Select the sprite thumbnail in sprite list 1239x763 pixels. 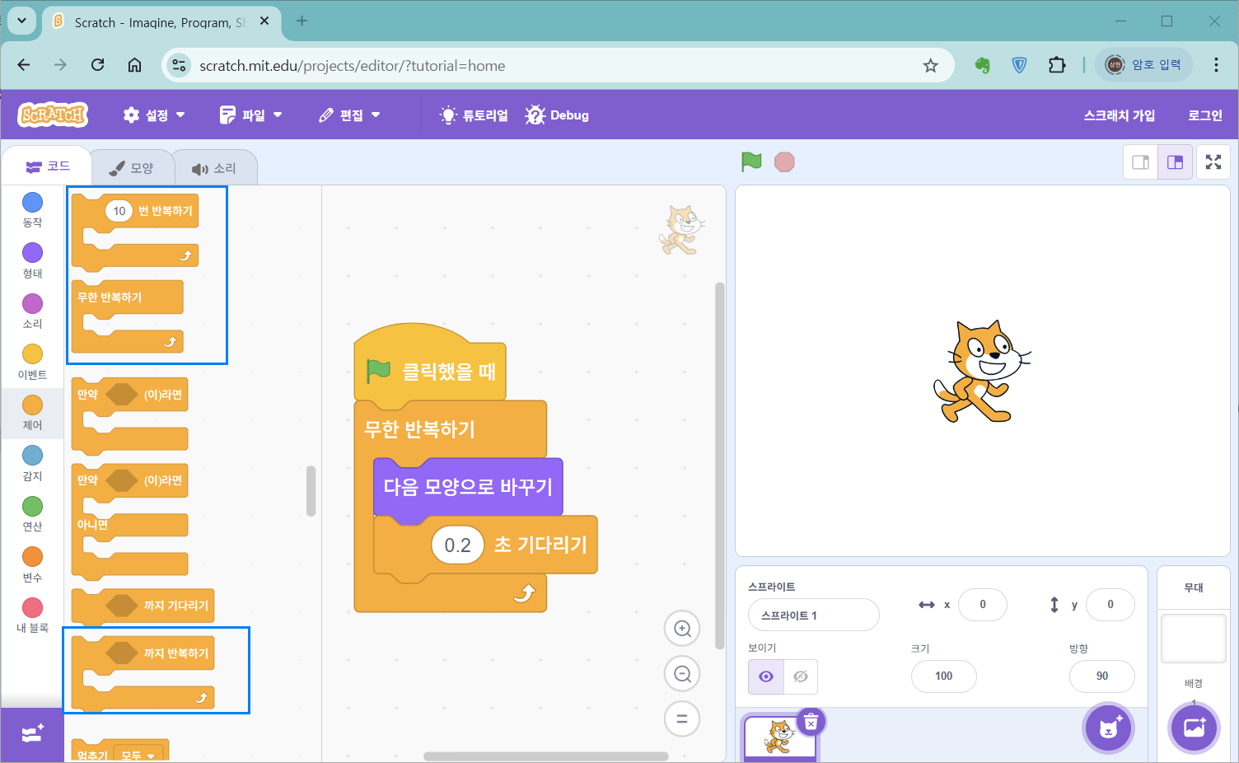779,737
